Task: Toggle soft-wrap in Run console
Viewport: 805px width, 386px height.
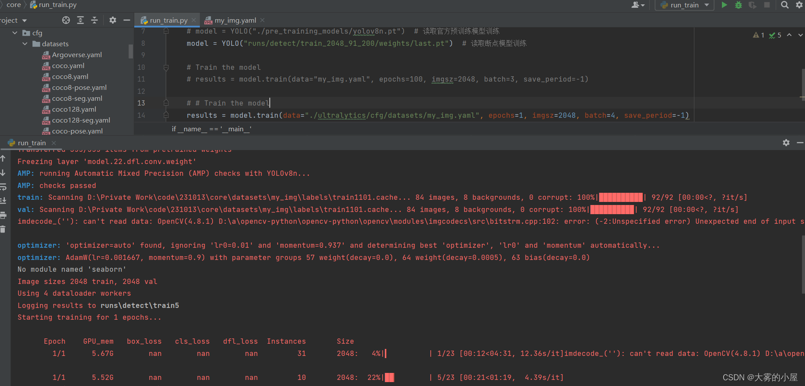Action: pyautogui.click(x=3, y=187)
